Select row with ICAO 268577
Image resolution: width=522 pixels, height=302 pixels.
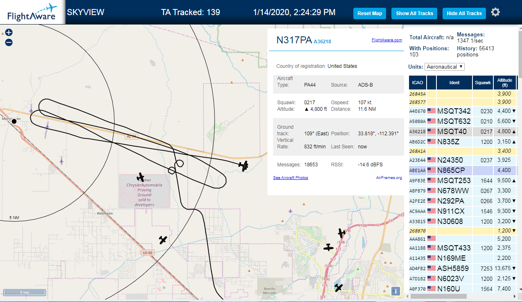[x=463, y=102]
